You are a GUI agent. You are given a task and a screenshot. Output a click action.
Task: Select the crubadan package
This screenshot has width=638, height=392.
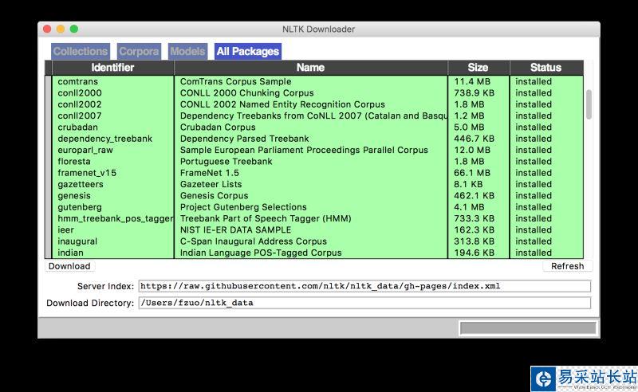[x=77, y=127]
